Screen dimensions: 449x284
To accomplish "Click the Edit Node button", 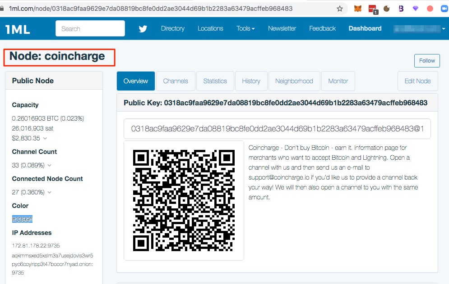I will [x=417, y=81].
